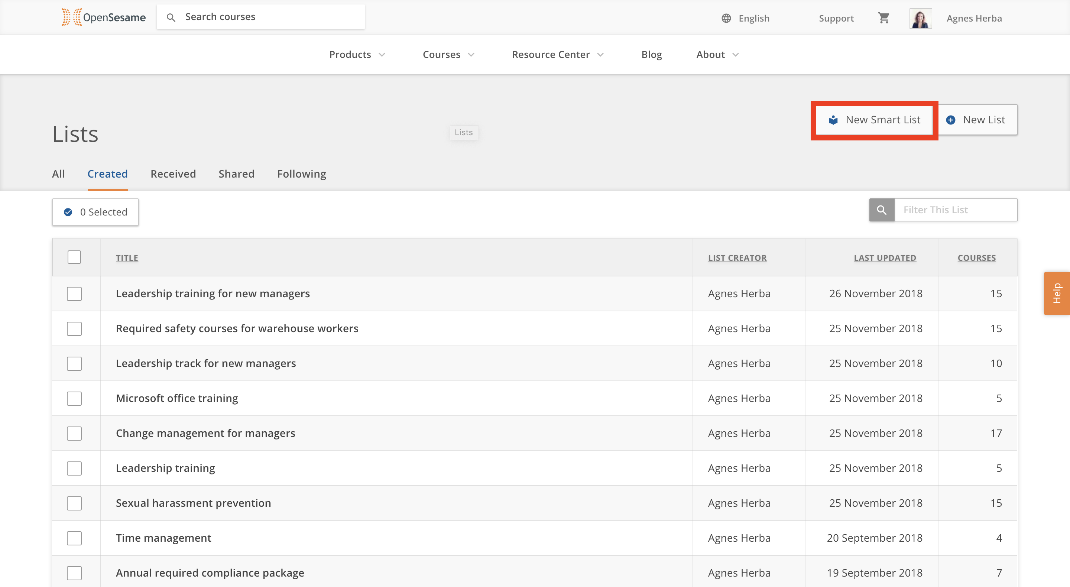This screenshot has height=587, width=1070.
Task: Click the globe language icon
Action: tap(726, 18)
